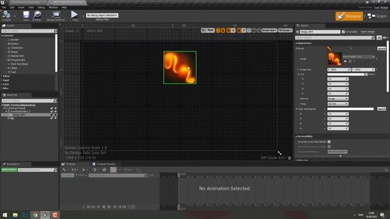Click the timeline wrench settings icon
Viewport: 390px width, 219px height.
(64, 170)
